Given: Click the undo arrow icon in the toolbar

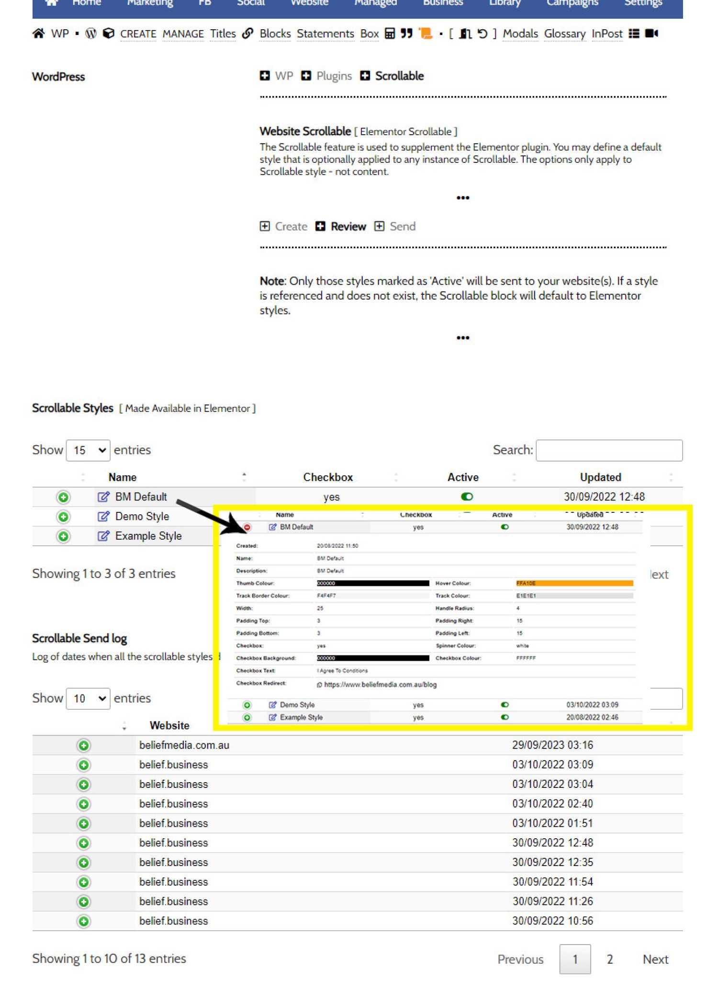Looking at the screenshot, I should pos(482,34).
